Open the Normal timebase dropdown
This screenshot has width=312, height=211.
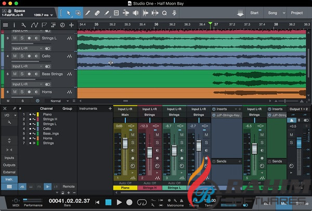[x=59, y=101]
